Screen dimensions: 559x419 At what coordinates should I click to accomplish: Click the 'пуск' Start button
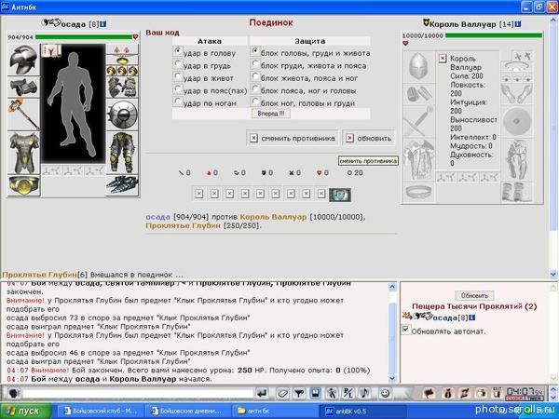tap(26, 412)
